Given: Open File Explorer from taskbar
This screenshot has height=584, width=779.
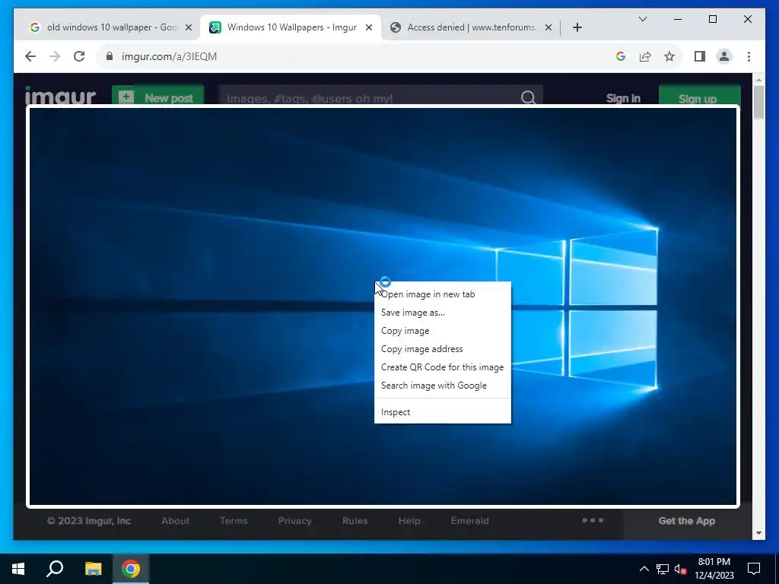Looking at the screenshot, I should point(93,569).
